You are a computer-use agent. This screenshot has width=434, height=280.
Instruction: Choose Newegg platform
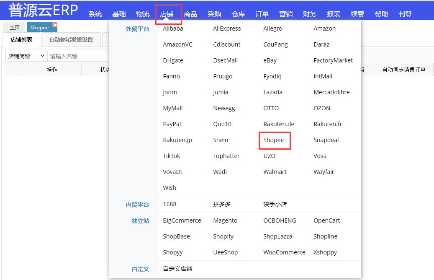[x=224, y=108]
